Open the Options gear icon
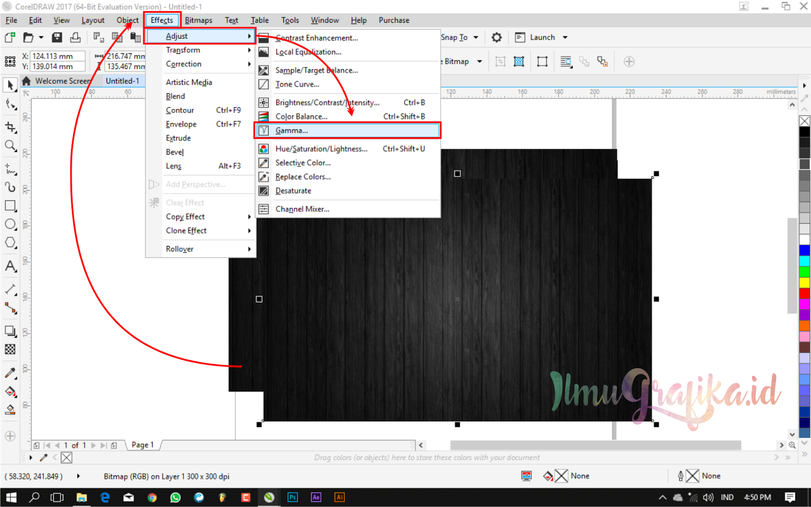Viewport: 811px width, 507px height. (x=496, y=37)
